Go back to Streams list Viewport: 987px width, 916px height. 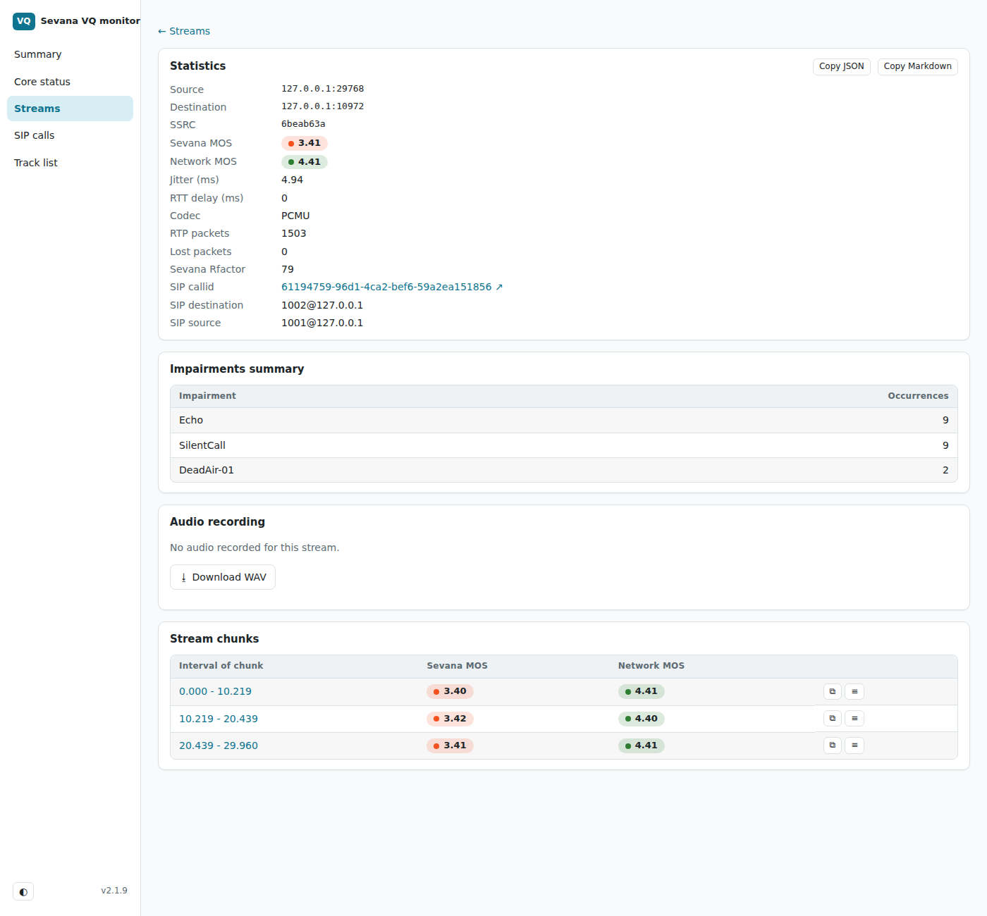click(184, 31)
